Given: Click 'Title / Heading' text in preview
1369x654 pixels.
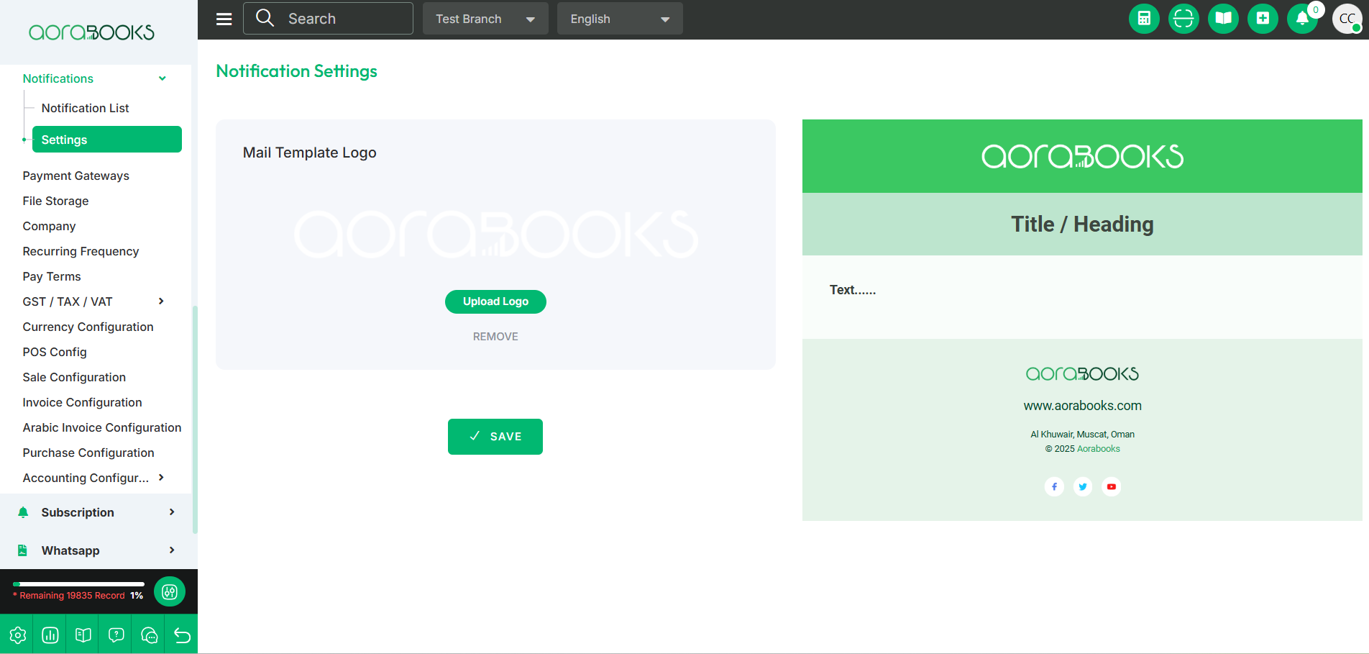Looking at the screenshot, I should click(1082, 224).
